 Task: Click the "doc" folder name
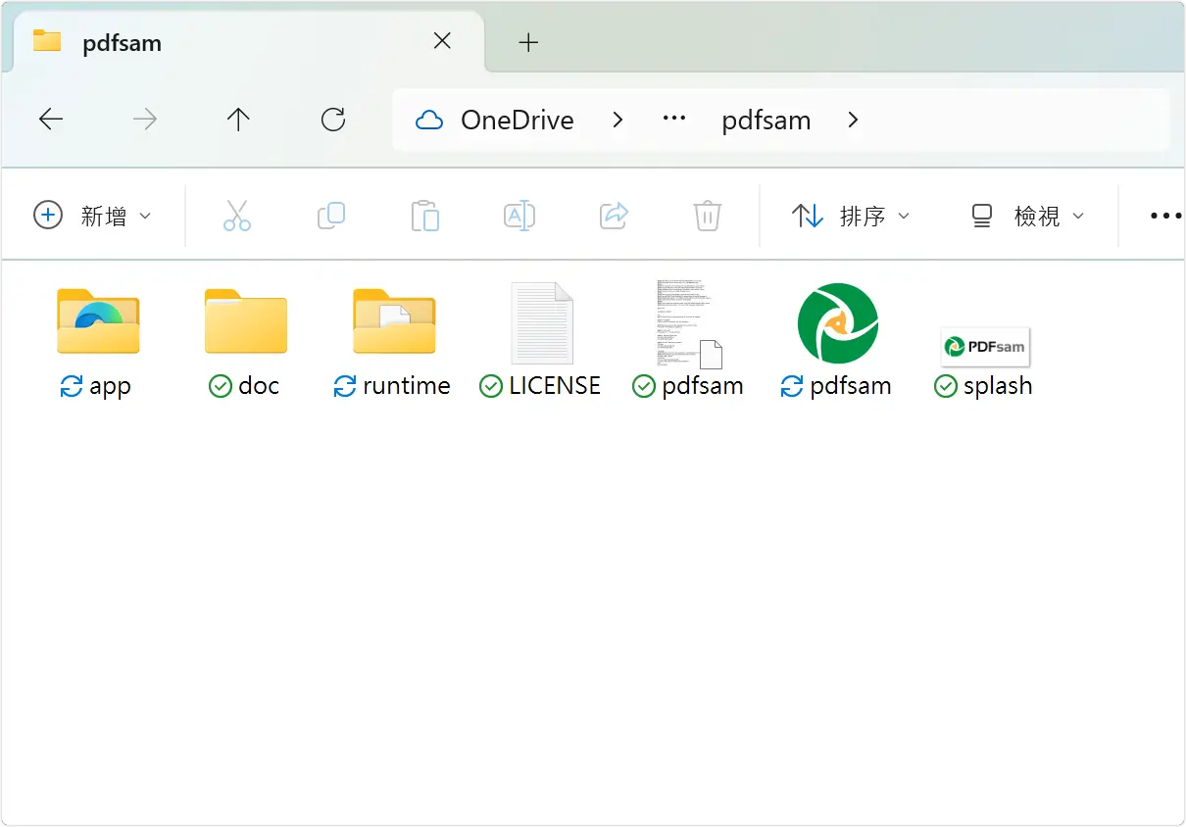click(259, 386)
